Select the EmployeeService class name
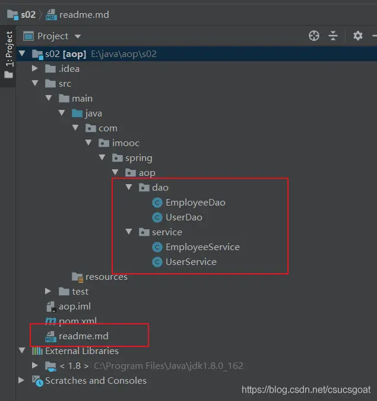The image size is (377, 401). pyautogui.click(x=202, y=247)
